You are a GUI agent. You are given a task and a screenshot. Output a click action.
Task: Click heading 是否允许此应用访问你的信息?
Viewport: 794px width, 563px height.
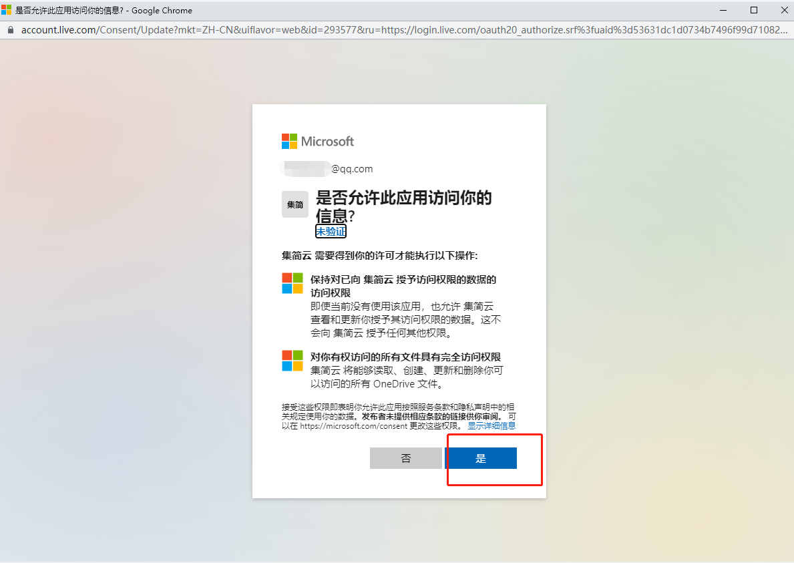click(x=404, y=206)
